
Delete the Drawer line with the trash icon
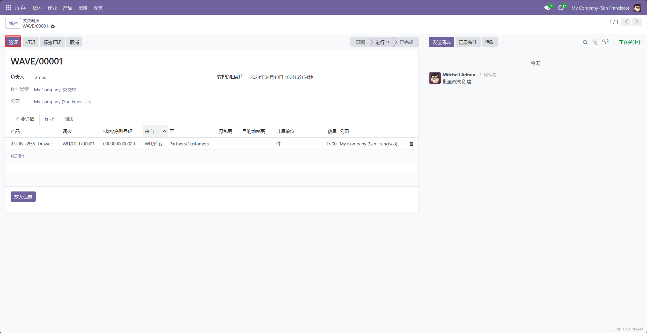[411, 144]
